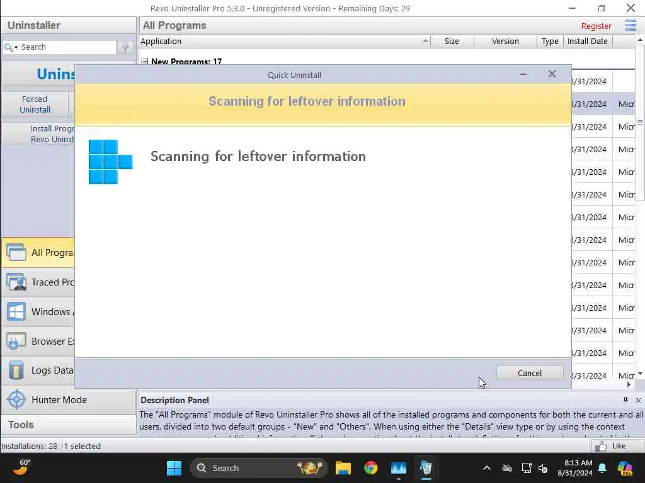The width and height of the screenshot is (645, 483).
Task: Show hidden system tray icons
Action: [x=487, y=468]
